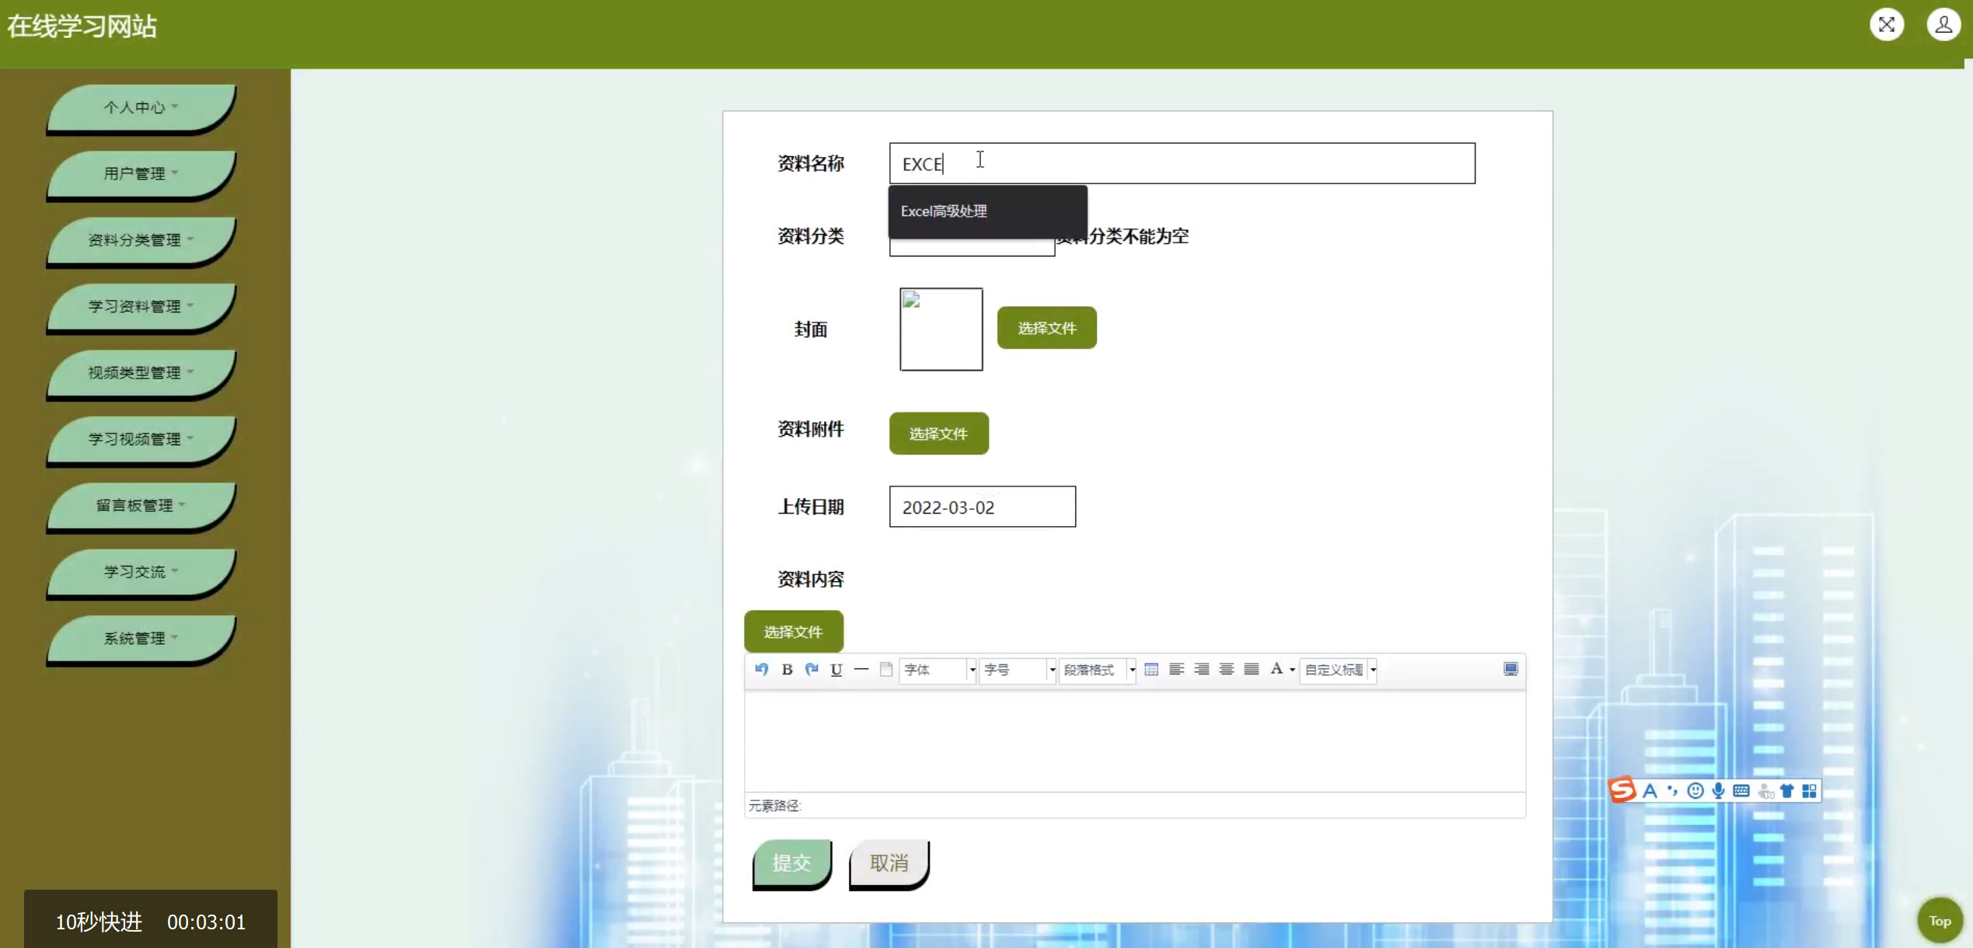This screenshot has height=948, width=1973.
Task: Toggle the editor fullscreen icon
Action: click(1510, 669)
